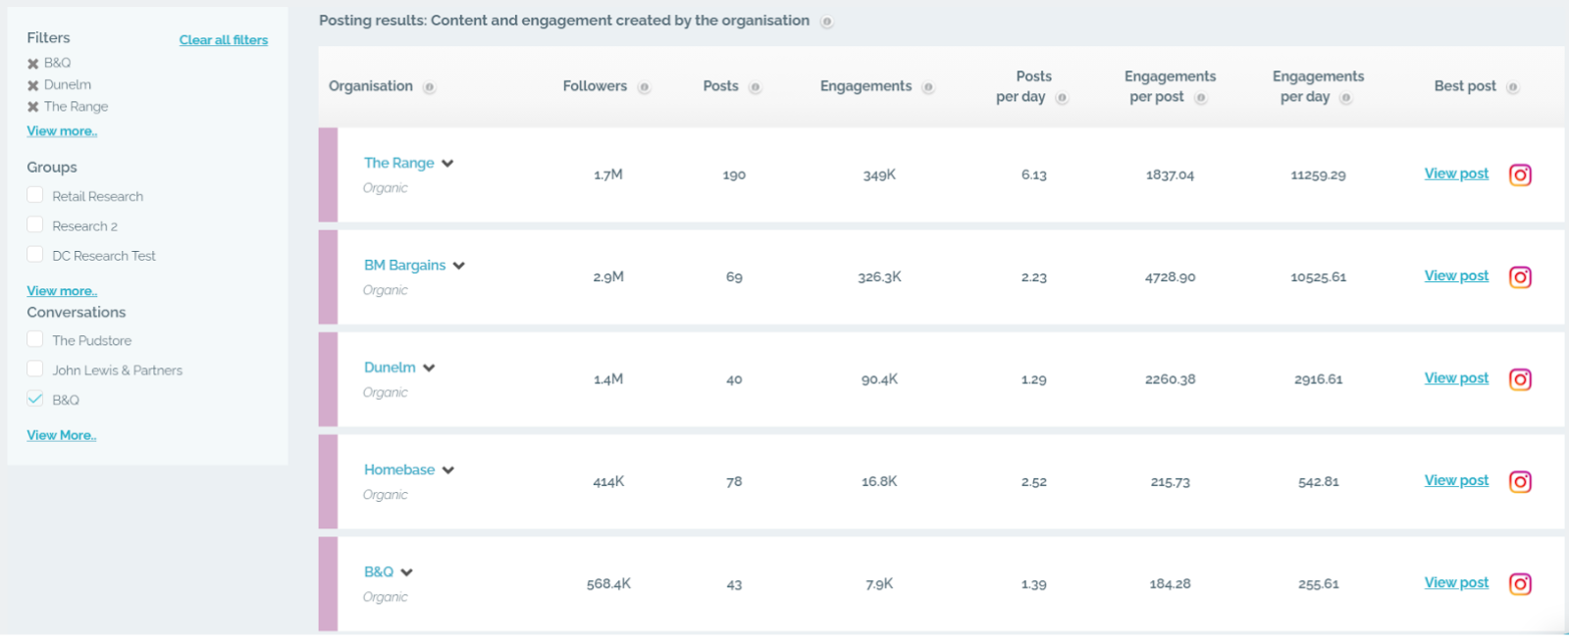Sort by Engagements per post header

[x=1170, y=86]
